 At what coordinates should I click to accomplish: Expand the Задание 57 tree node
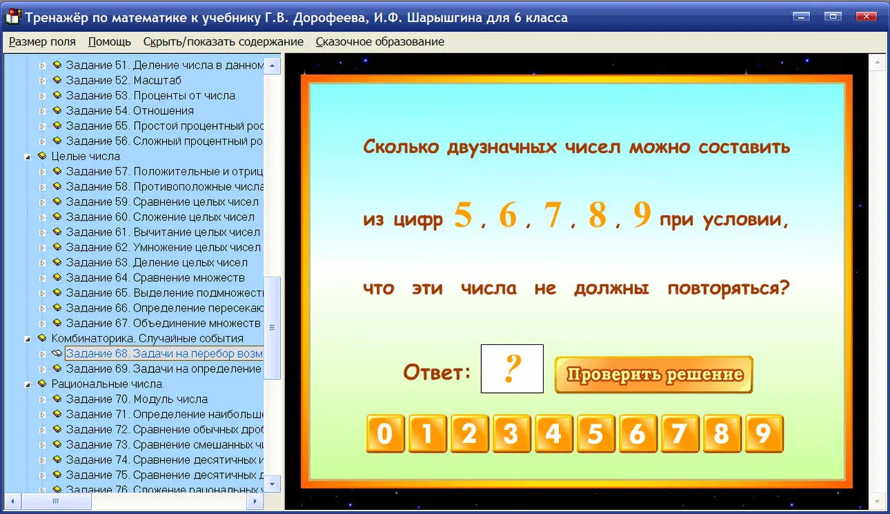[42, 172]
